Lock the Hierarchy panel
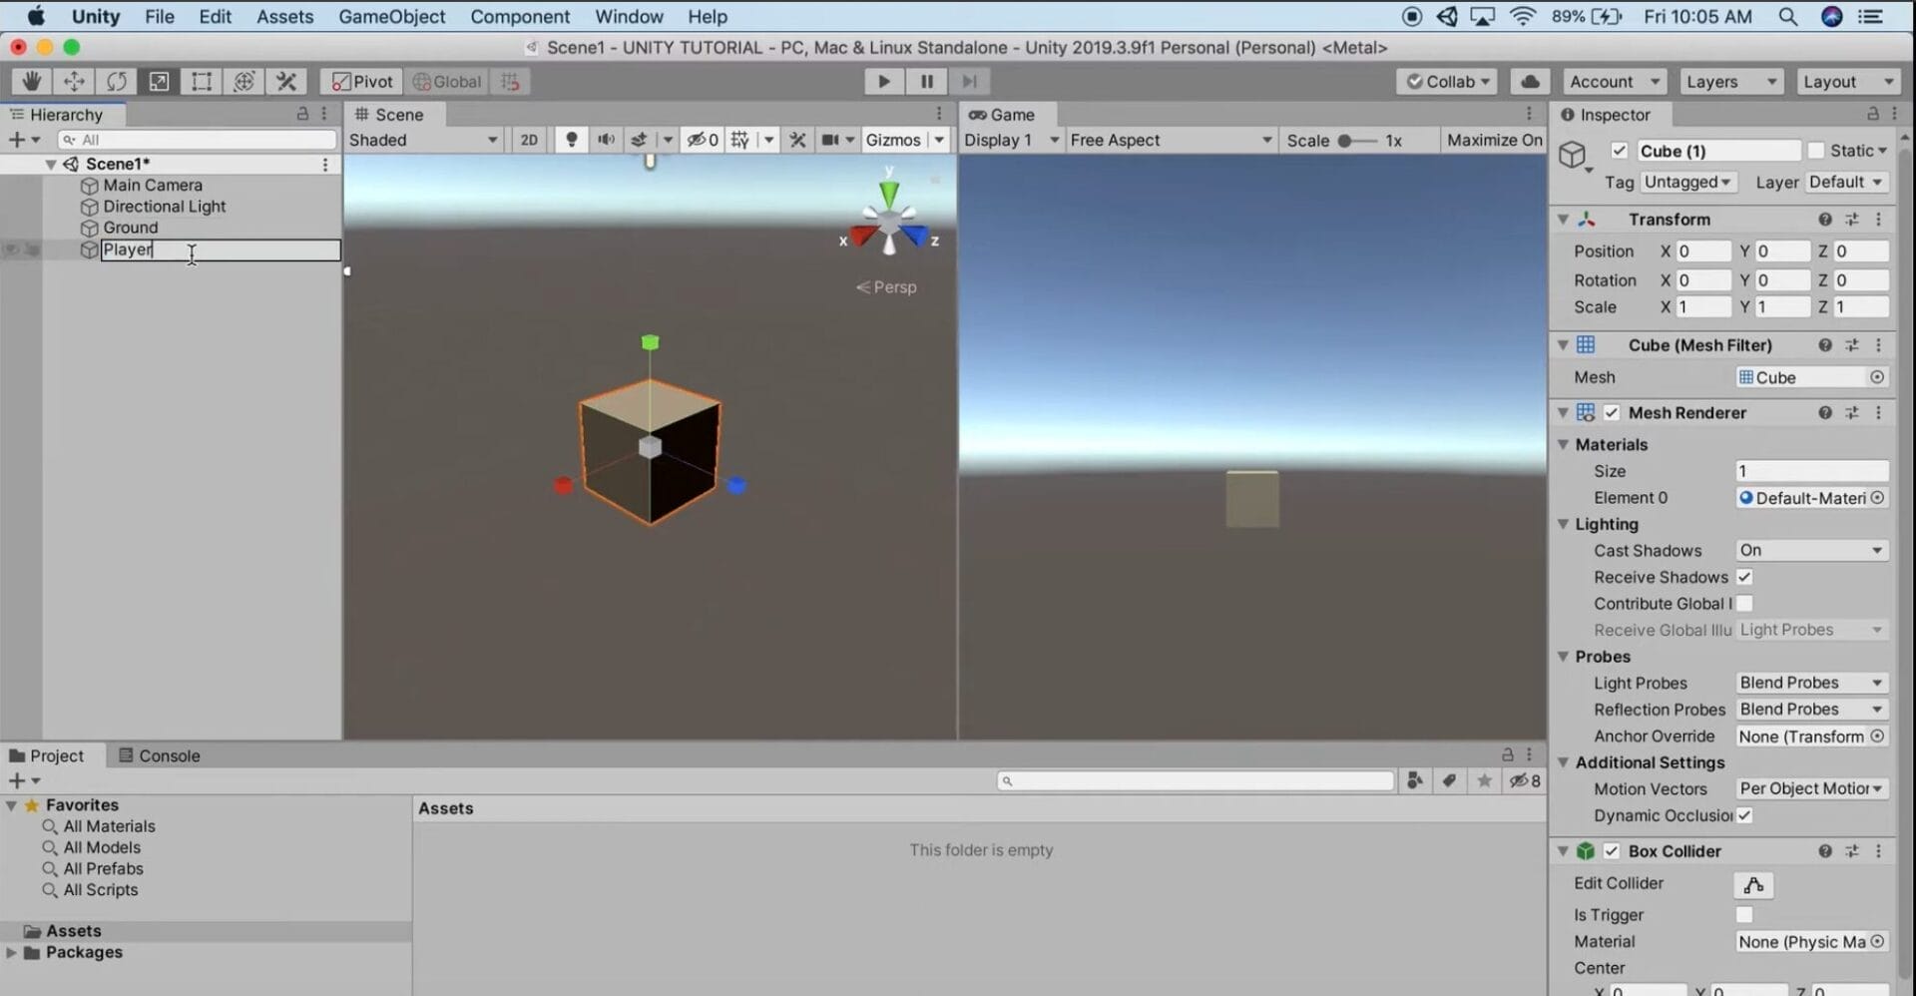Screen dimensions: 1916x996 coord(302,115)
